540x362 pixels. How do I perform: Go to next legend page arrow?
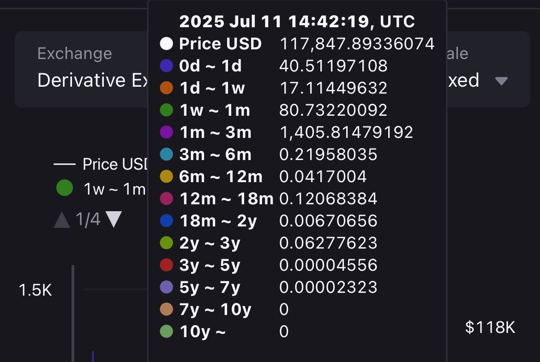114,220
